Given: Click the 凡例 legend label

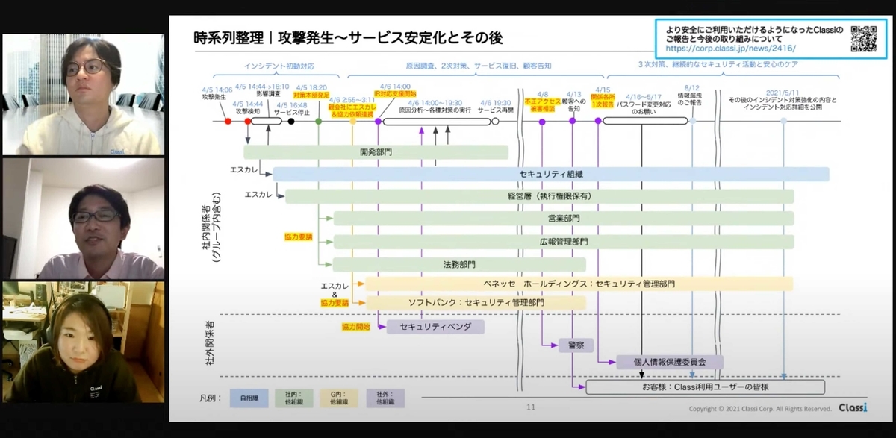Looking at the screenshot, I should (211, 398).
